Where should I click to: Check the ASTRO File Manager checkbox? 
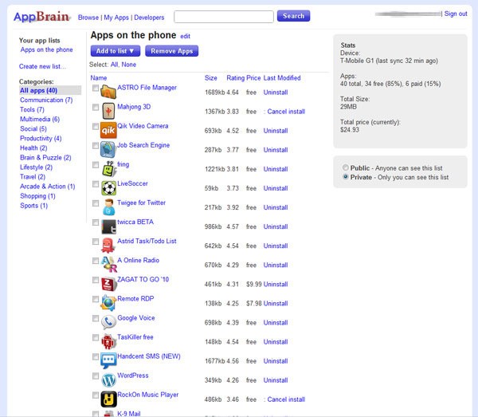pyautogui.click(x=96, y=88)
